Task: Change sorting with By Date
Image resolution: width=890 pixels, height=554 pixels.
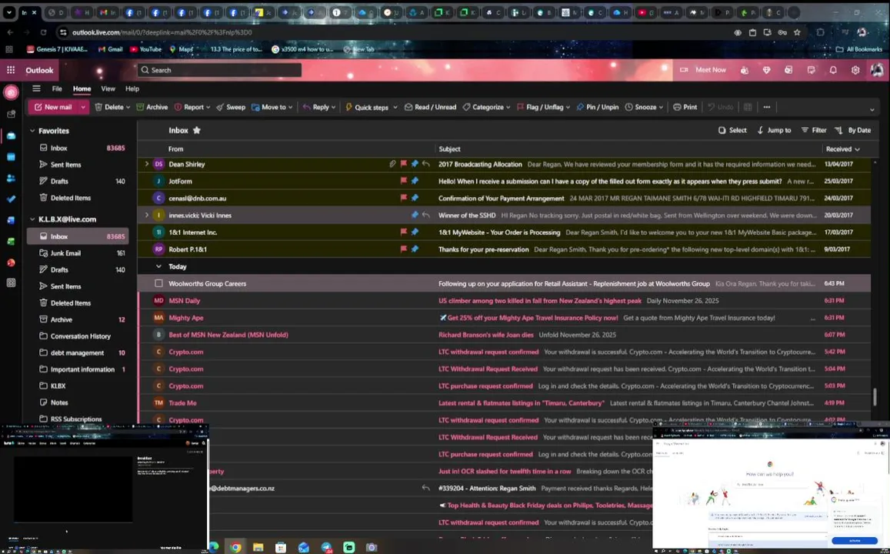Action: [852, 130]
